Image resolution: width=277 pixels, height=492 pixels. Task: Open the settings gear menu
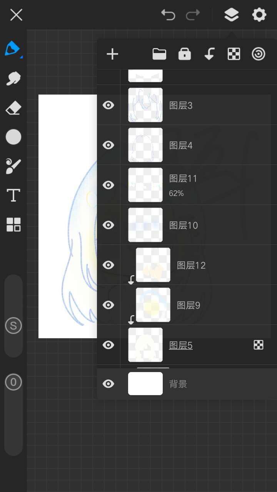click(x=259, y=15)
